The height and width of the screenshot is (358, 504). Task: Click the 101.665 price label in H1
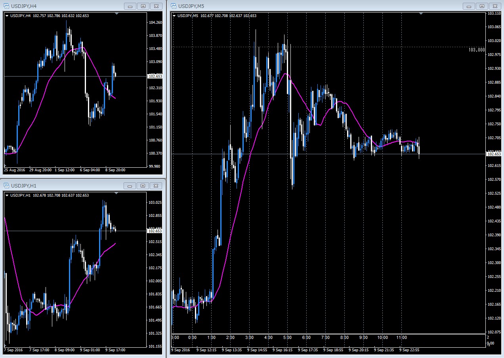coord(155,307)
